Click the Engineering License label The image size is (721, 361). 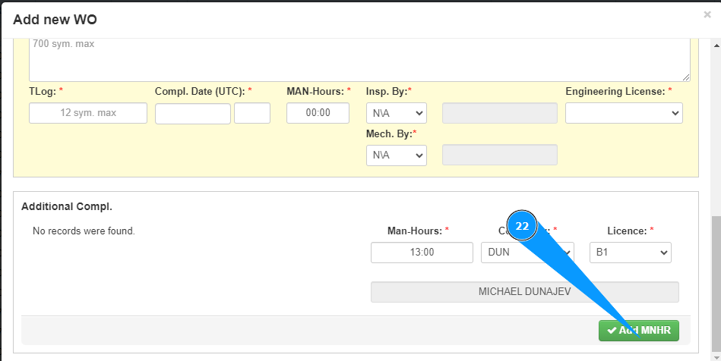pos(615,92)
